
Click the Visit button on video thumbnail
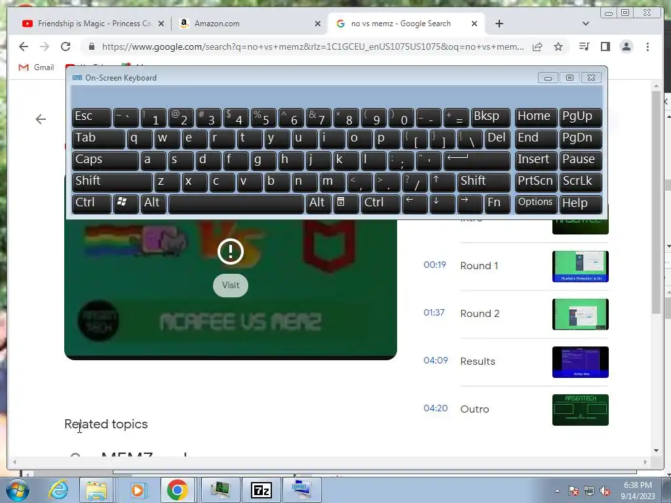coord(231,285)
